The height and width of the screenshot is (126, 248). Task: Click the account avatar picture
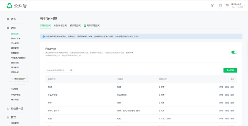227,6
